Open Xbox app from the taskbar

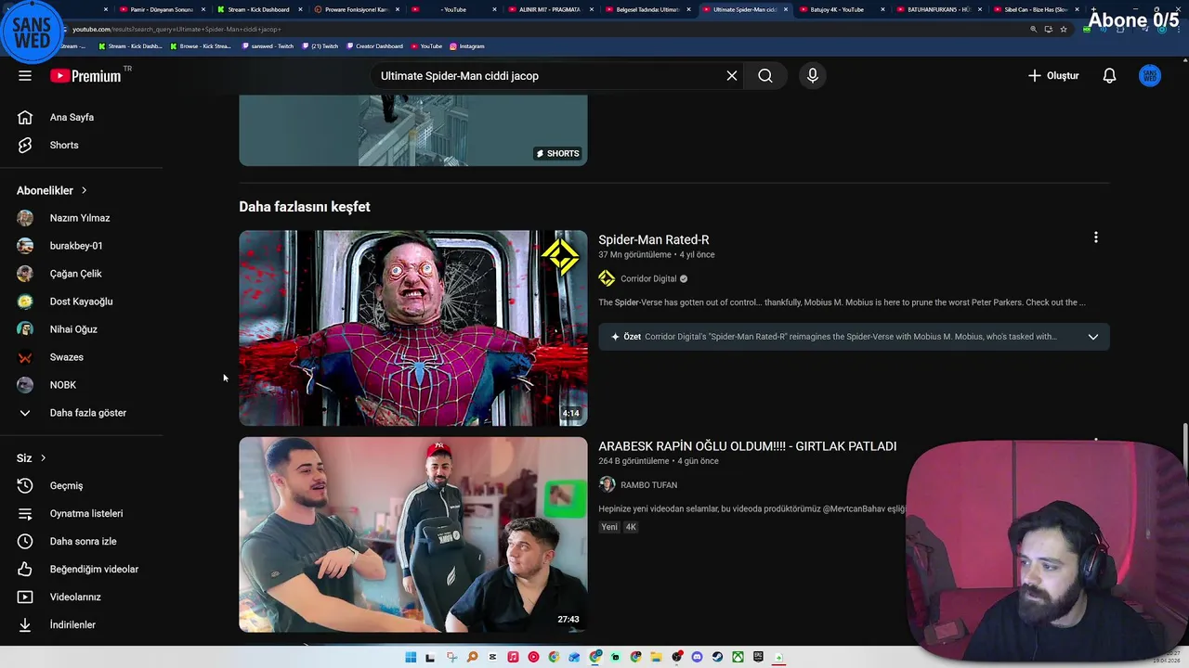(x=738, y=658)
